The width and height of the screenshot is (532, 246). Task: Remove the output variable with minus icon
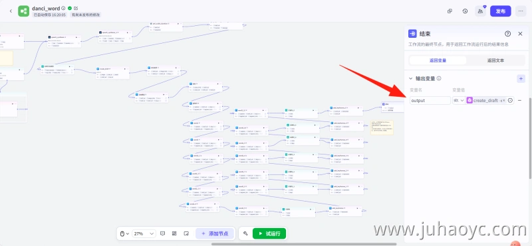click(519, 101)
